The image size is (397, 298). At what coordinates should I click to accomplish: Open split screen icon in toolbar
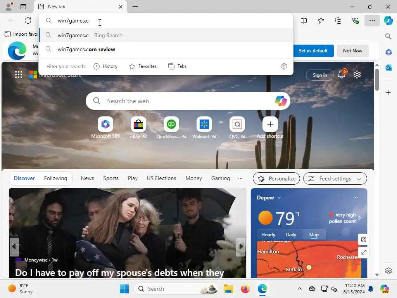304,21
